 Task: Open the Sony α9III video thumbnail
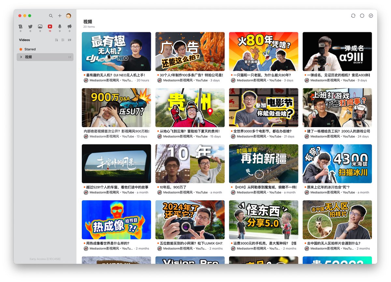(x=337, y=52)
